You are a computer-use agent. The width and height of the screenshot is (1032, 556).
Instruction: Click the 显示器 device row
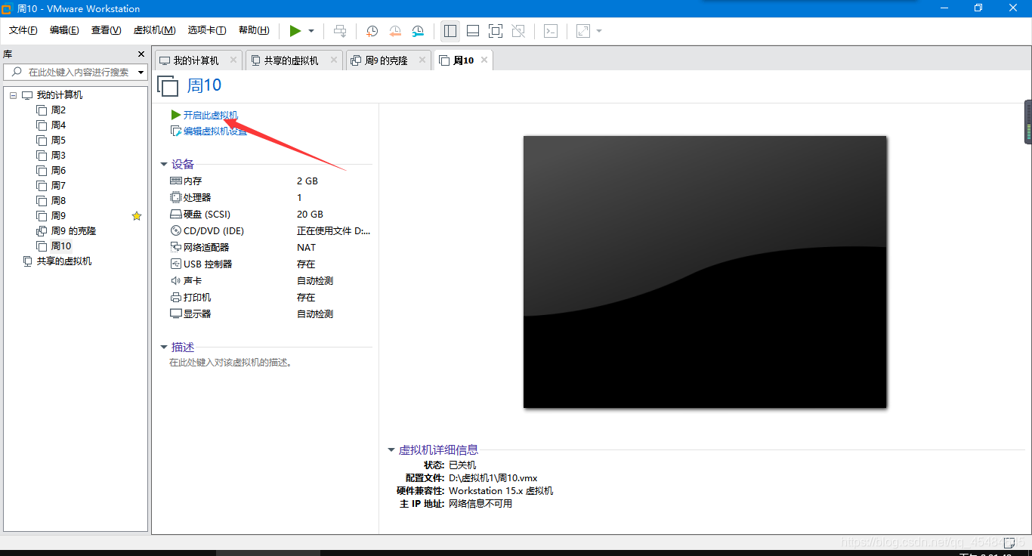coord(271,314)
